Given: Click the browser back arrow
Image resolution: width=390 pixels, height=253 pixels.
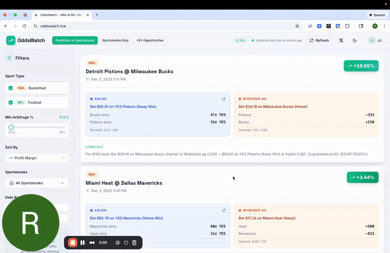Looking at the screenshot, I should [6, 26].
